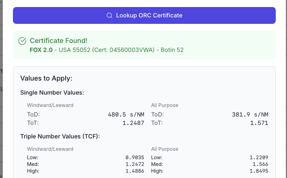The width and height of the screenshot is (287, 178).
Task: Click the Triple Number Values (TCF) header
Action: [60, 136]
